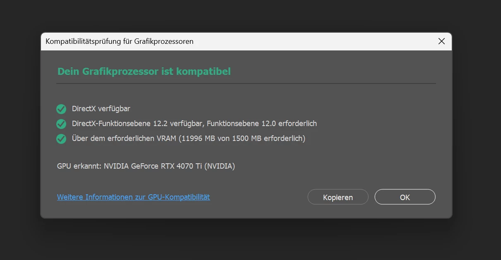
Task: Click 'GPU erkannt: NVIDIA GeForce RTX 4070 Ti' text
Action: pyautogui.click(x=146, y=166)
